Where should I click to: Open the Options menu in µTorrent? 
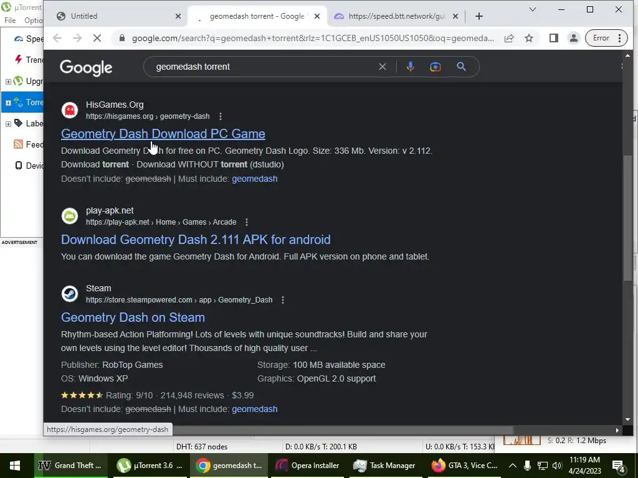pyautogui.click(x=32, y=21)
